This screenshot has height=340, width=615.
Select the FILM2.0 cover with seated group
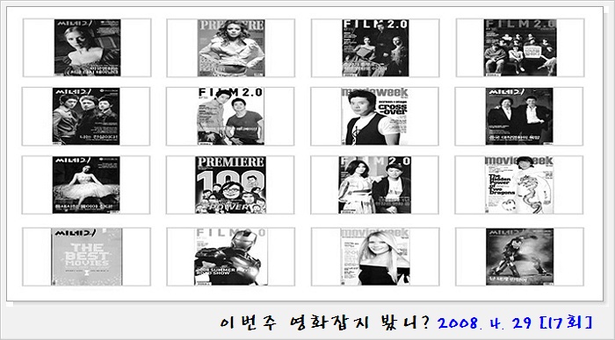tap(520, 47)
